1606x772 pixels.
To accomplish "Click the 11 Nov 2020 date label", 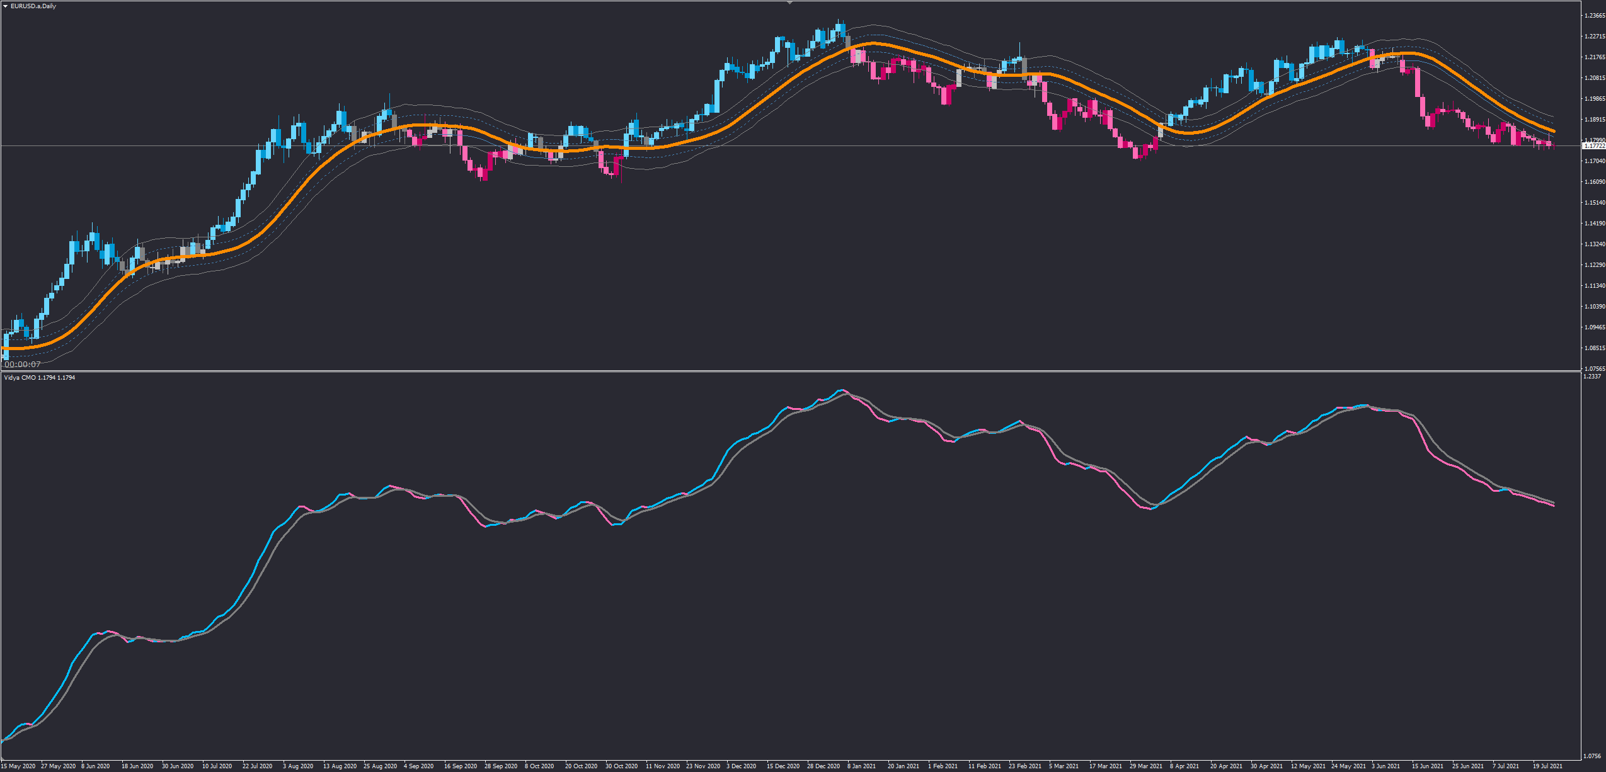I will coord(663,766).
